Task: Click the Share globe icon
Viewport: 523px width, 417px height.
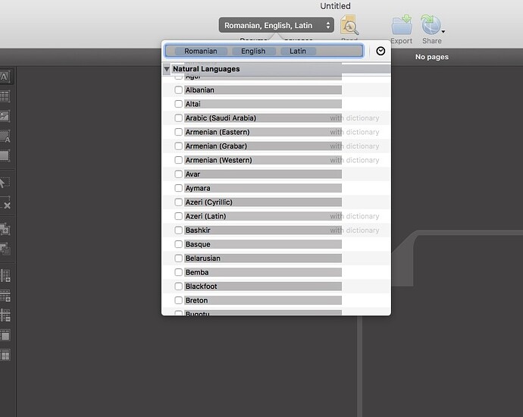Action: (x=431, y=25)
